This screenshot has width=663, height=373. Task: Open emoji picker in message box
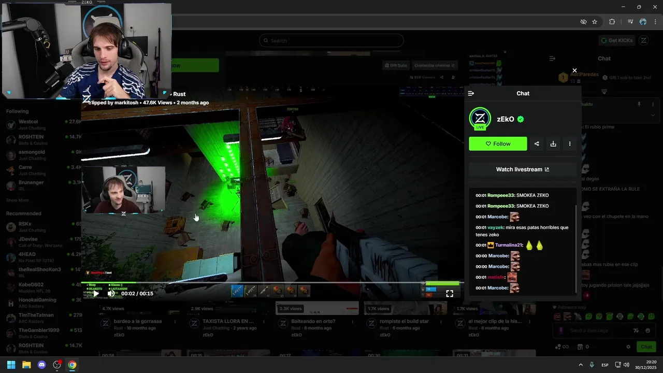coord(648,331)
